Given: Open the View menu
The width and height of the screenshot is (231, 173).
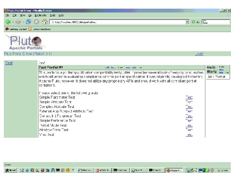Looking at the screenshot, I should coord(22,15).
